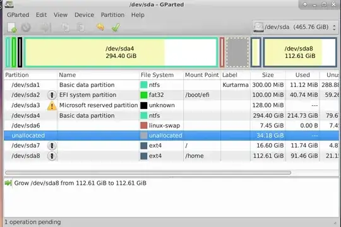Image resolution: width=341 pixels, height=227 pixels.
Task: Select the /dev/sda3 partition row
Action: 171,105
